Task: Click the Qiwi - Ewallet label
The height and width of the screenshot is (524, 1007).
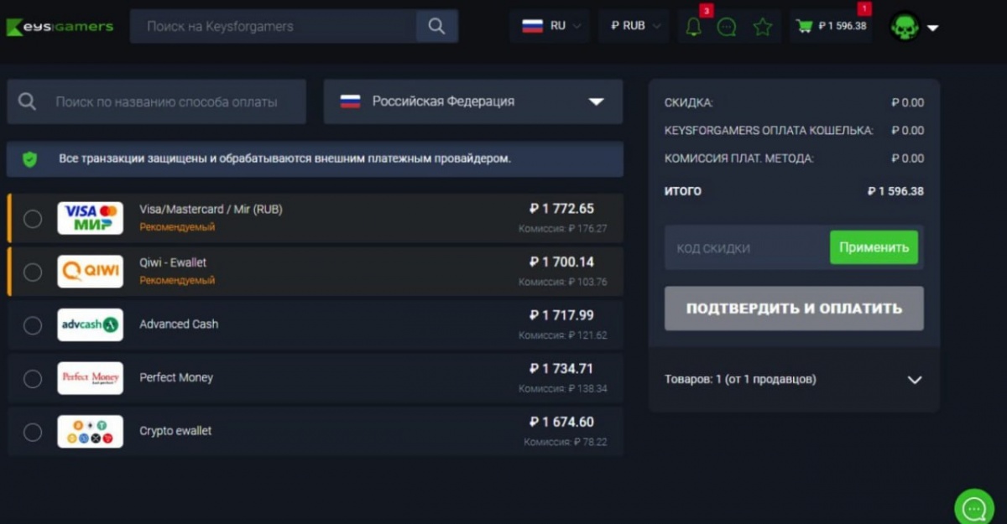Action: [173, 262]
